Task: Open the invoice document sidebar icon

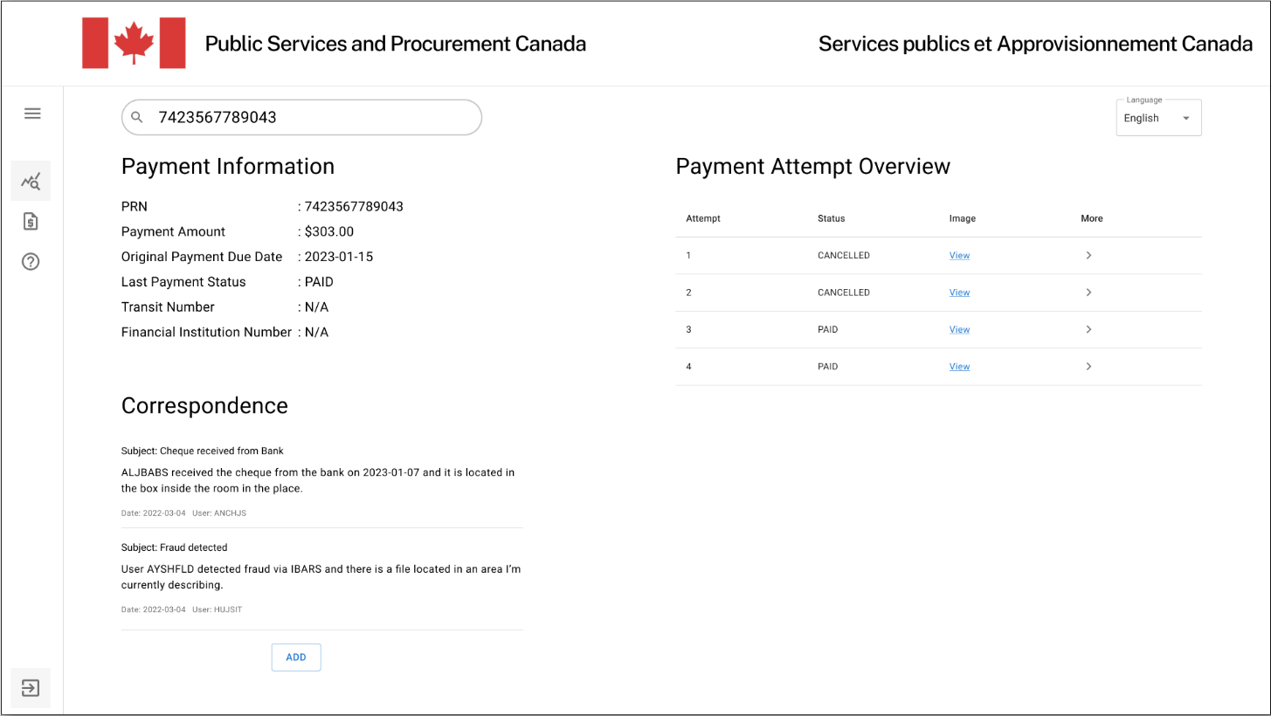Action: pyautogui.click(x=31, y=222)
